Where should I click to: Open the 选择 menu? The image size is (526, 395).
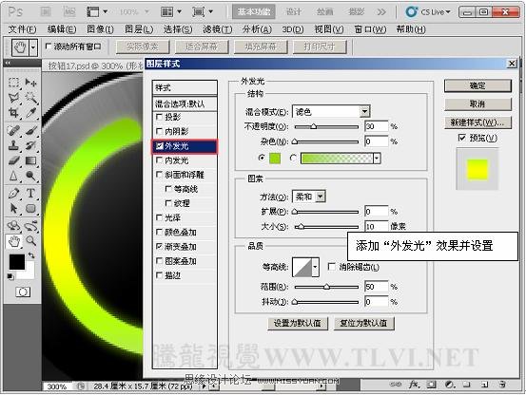pos(178,29)
